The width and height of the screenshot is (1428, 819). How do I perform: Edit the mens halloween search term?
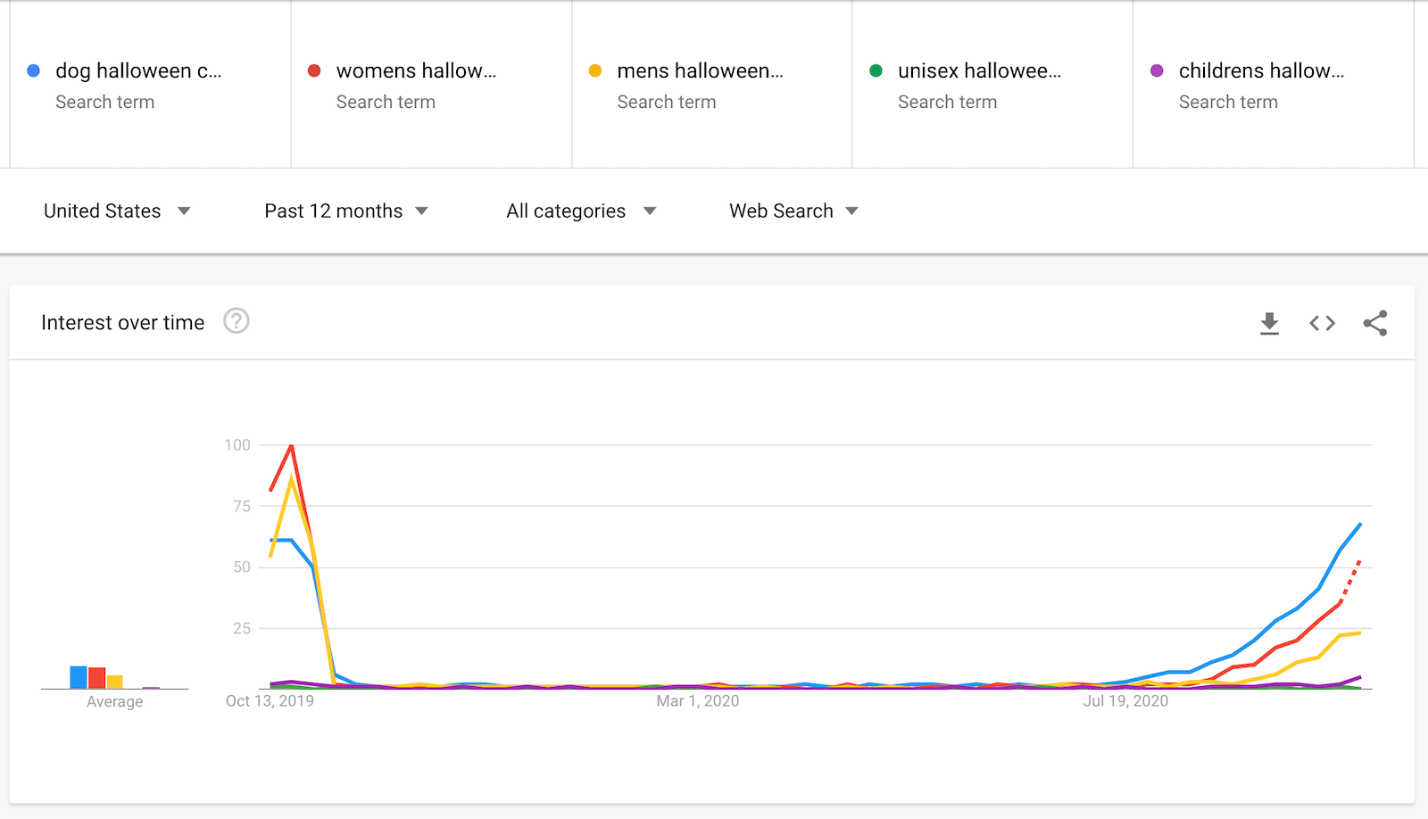[x=700, y=70]
